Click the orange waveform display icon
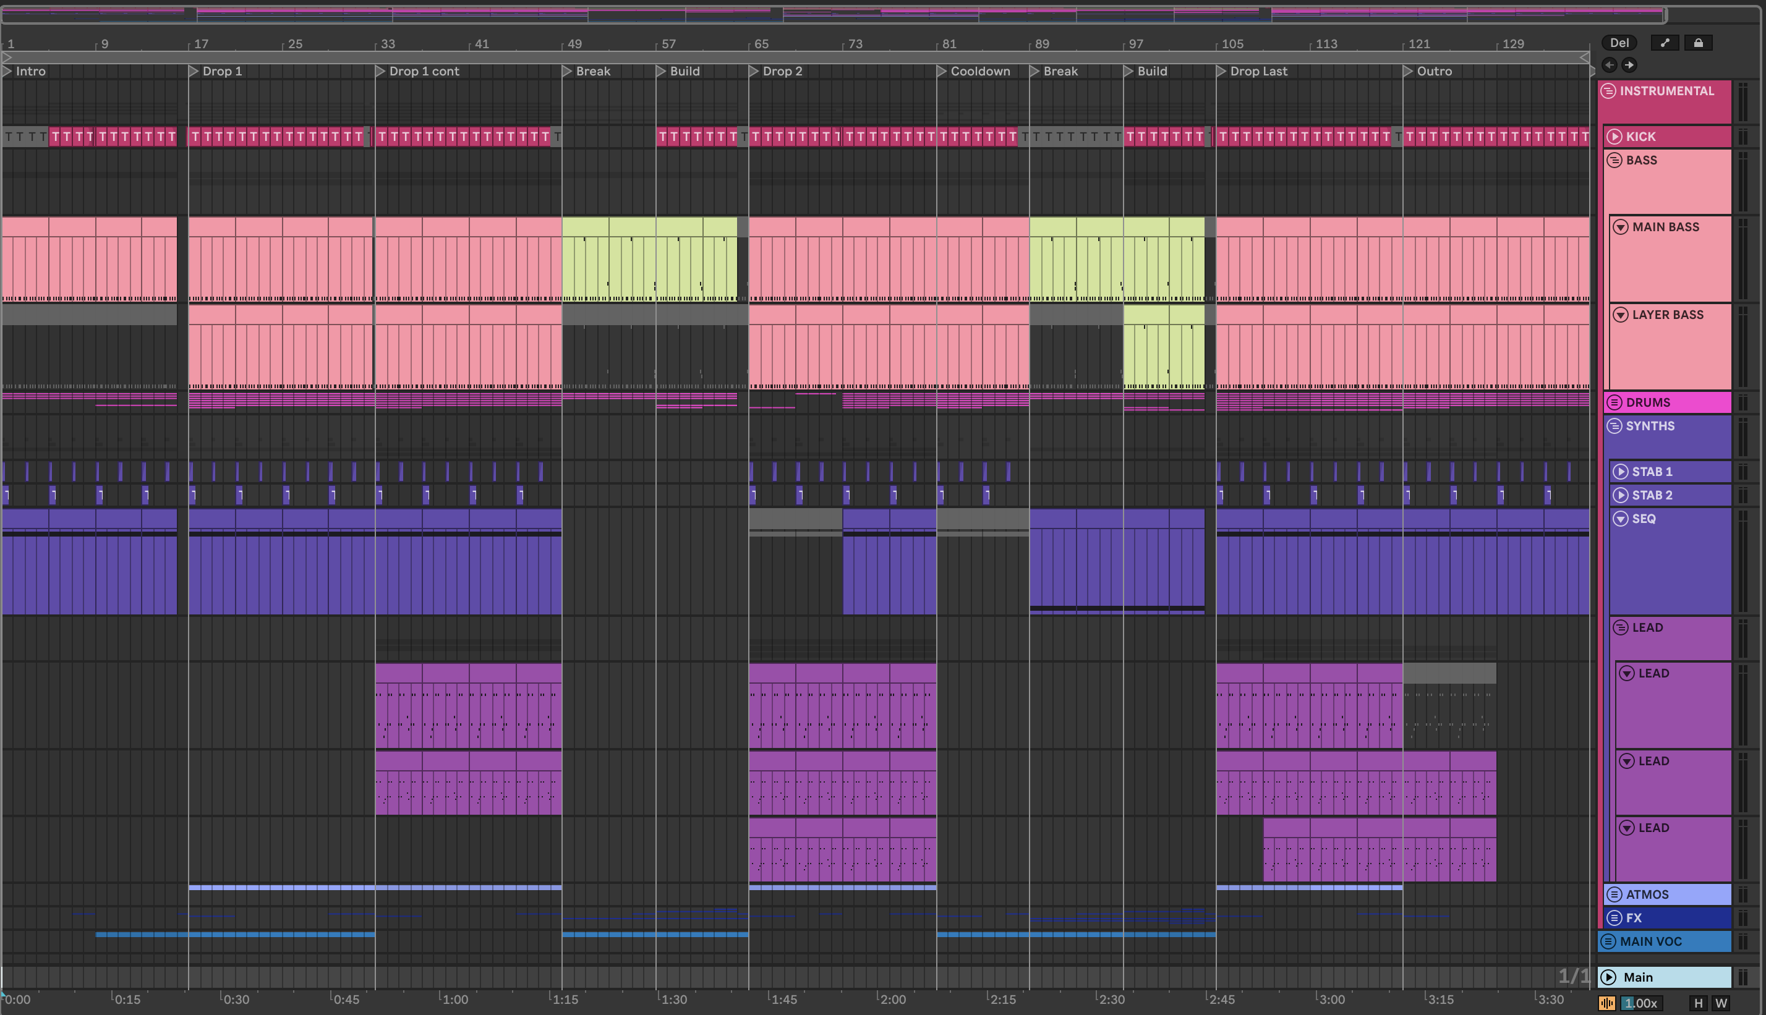1766x1015 pixels. (x=1607, y=1003)
